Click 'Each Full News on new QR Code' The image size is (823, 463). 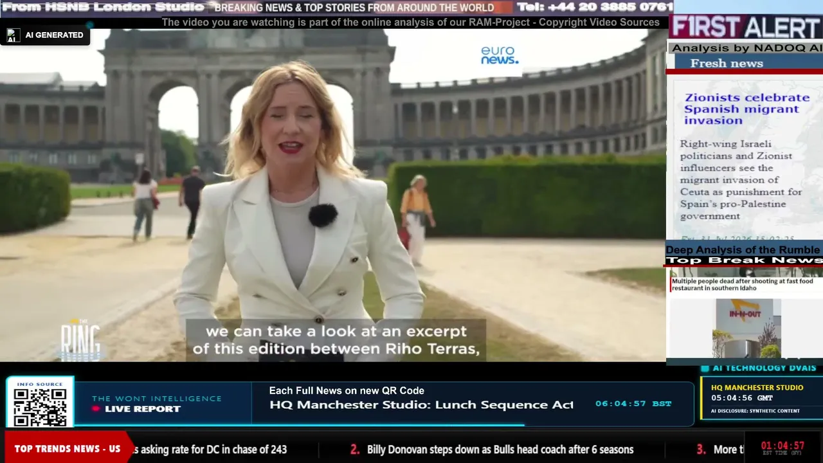click(347, 390)
